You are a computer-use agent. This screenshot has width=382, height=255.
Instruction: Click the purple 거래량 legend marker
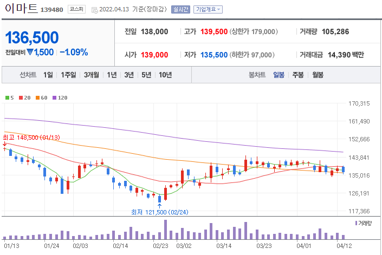(356, 223)
